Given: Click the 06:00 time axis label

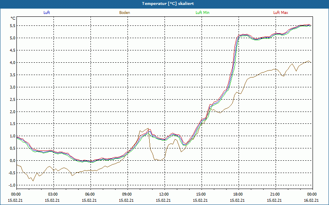Looking at the screenshot, I should pos(89,194).
